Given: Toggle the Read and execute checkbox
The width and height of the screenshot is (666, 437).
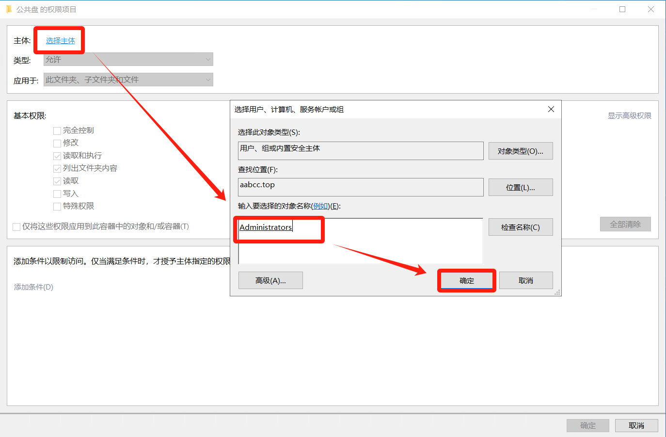Looking at the screenshot, I should click(x=57, y=156).
